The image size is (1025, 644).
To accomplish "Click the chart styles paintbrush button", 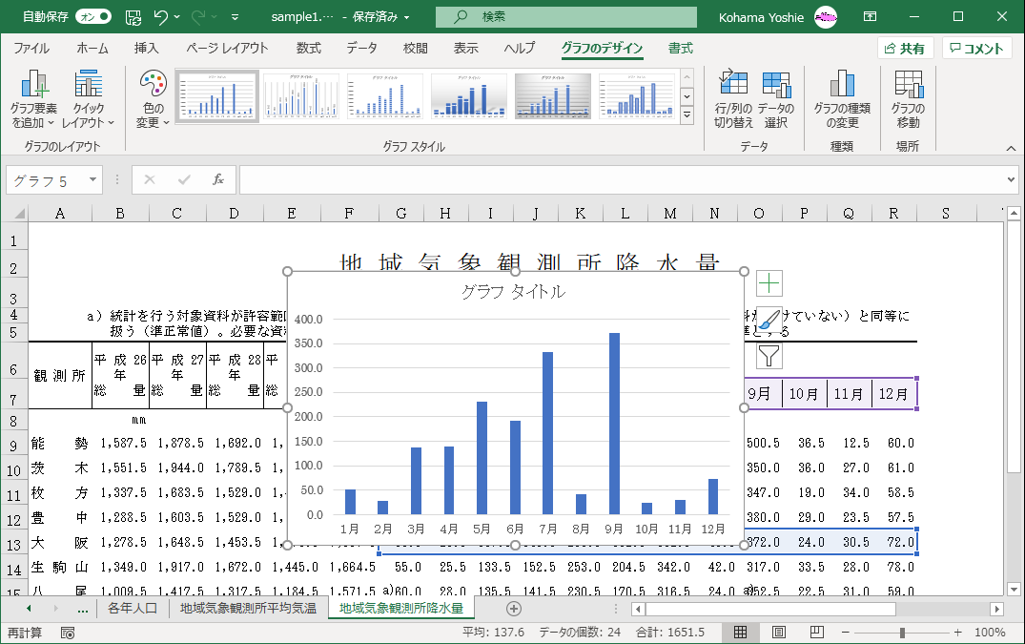I will (x=769, y=320).
